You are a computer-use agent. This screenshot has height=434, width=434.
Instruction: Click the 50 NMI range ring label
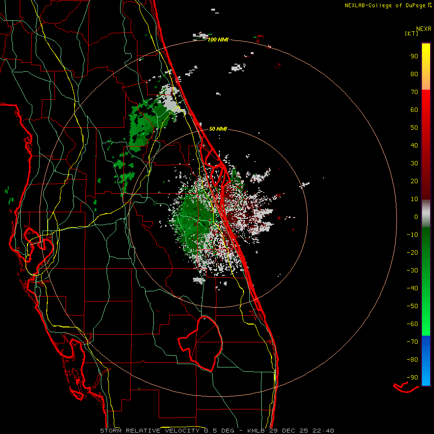(x=218, y=129)
